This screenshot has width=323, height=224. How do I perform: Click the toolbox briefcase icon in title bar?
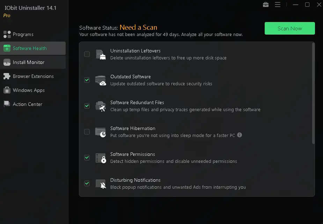266,5
